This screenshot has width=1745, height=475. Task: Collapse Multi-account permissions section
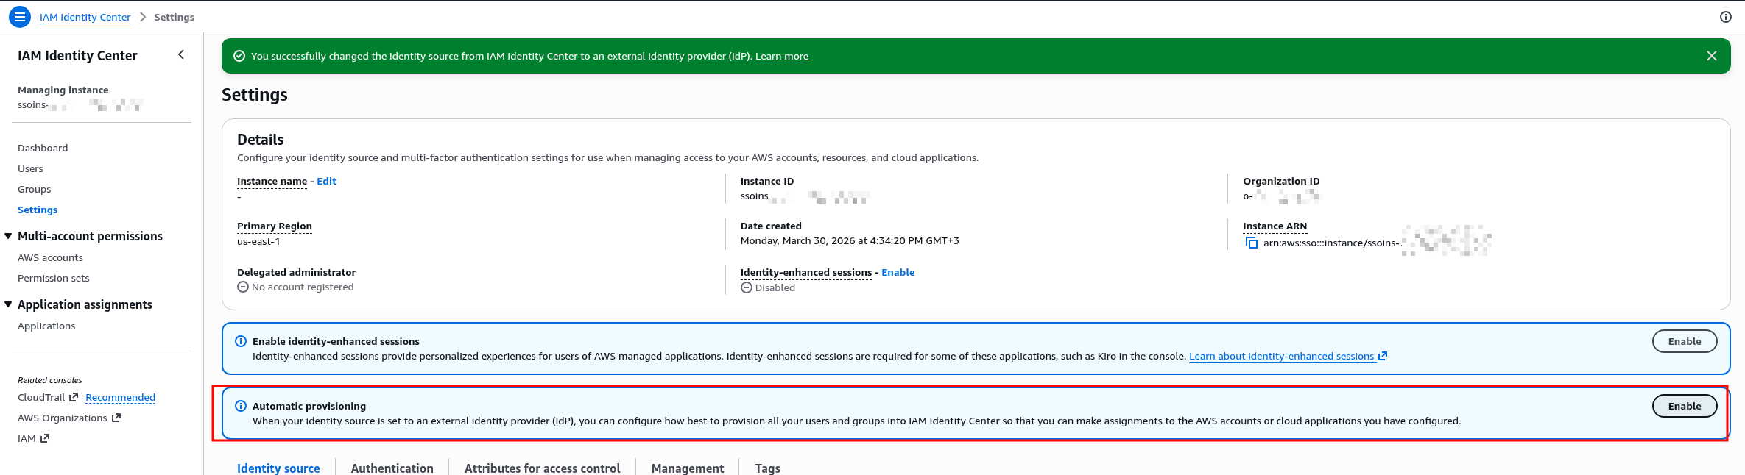pos(9,236)
